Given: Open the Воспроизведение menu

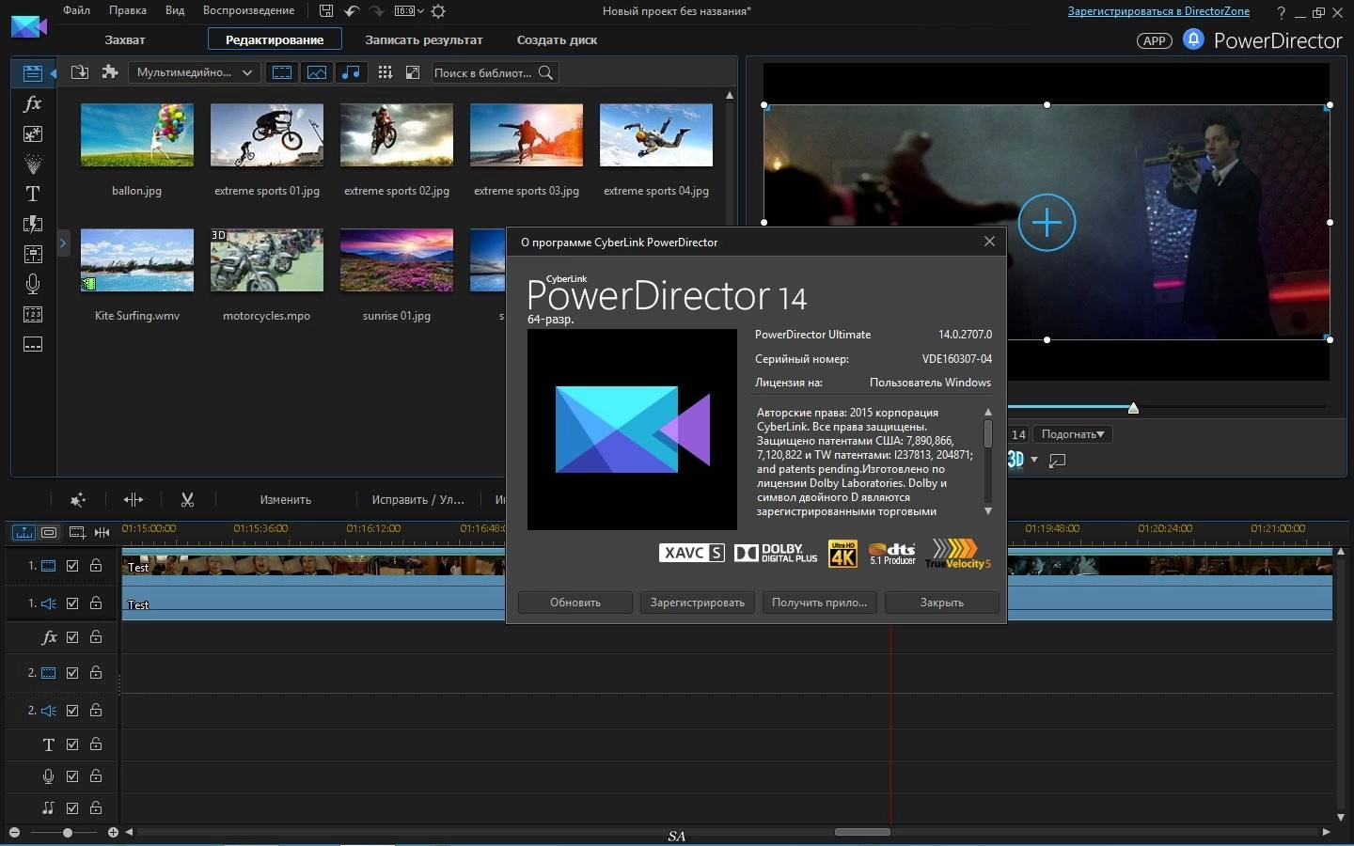Looking at the screenshot, I should [x=248, y=10].
